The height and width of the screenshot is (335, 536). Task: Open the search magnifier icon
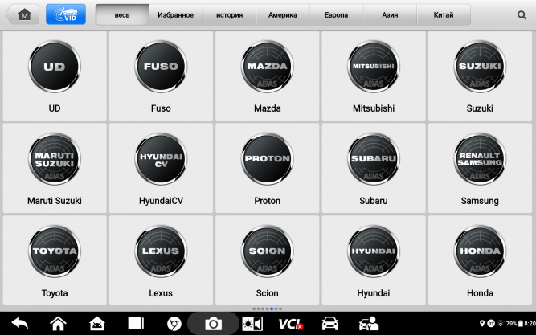522,14
